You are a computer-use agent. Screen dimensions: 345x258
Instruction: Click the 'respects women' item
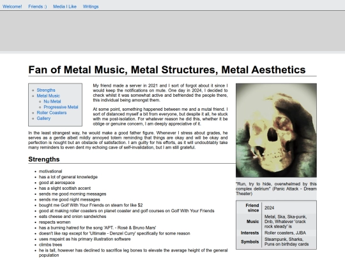[x=54, y=222]
